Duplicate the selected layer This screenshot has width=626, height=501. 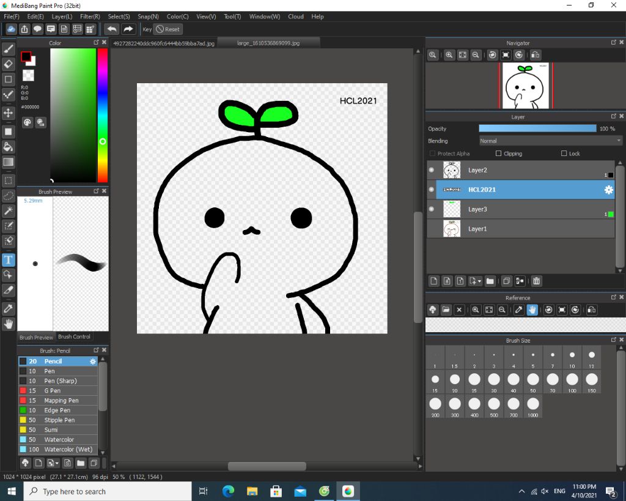pyautogui.click(x=507, y=281)
